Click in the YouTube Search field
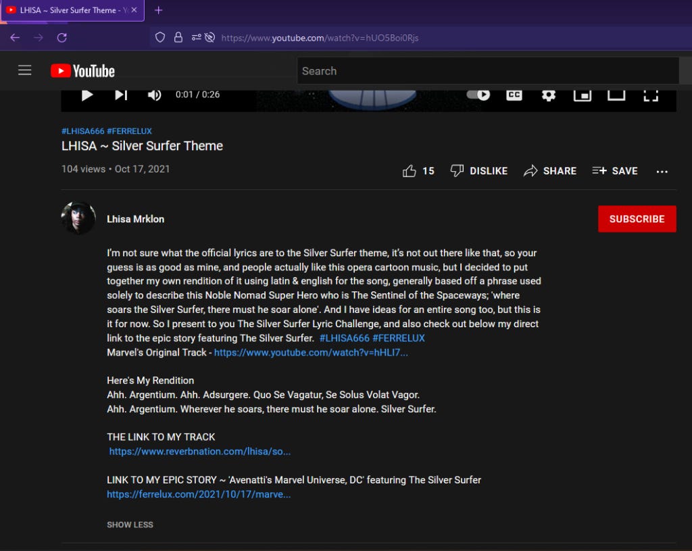The height and width of the screenshot is (551, 692). pyautogui.click(x=488, y=70)
